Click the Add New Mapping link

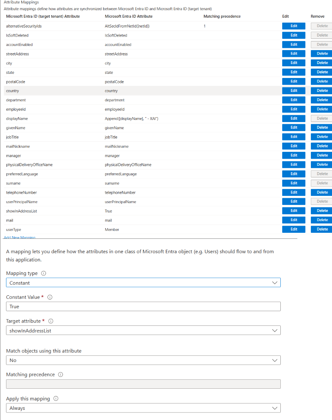coord(20,237)
